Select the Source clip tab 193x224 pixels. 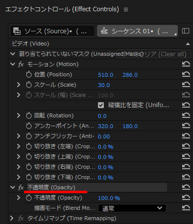[52, 31]
